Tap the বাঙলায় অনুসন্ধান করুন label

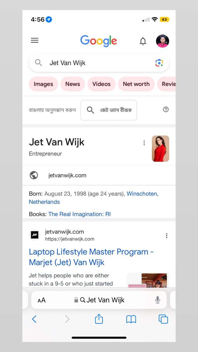pos(52,110)
